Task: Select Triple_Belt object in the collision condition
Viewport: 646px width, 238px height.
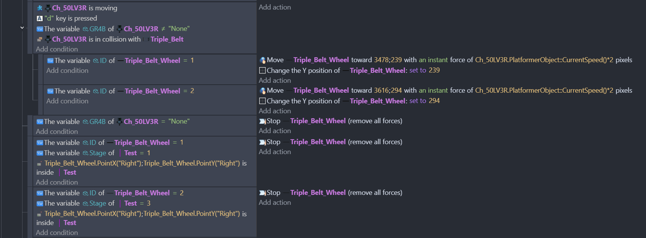Action: pyautogui.click(x=167, y=39)
